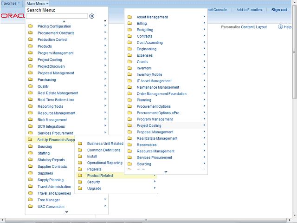Click the vertical page scrollbar thumb
This screenshot has width=297, height=223.
pos(294,52)
